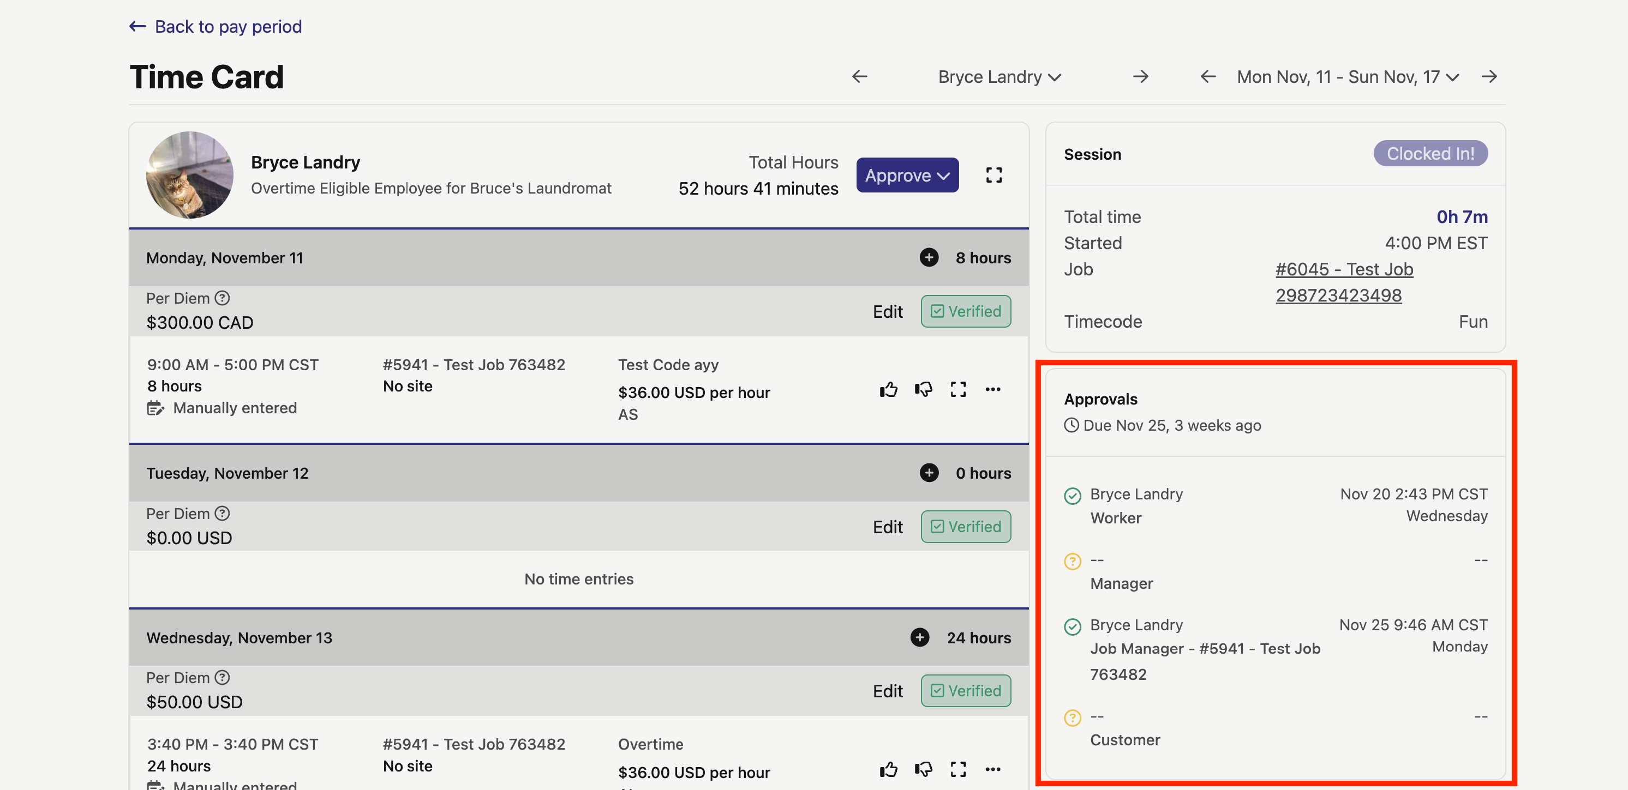1628x790 pixels.
Task: Add time entry to Tuesday, November 12
Action: click(x=929, y=473)
